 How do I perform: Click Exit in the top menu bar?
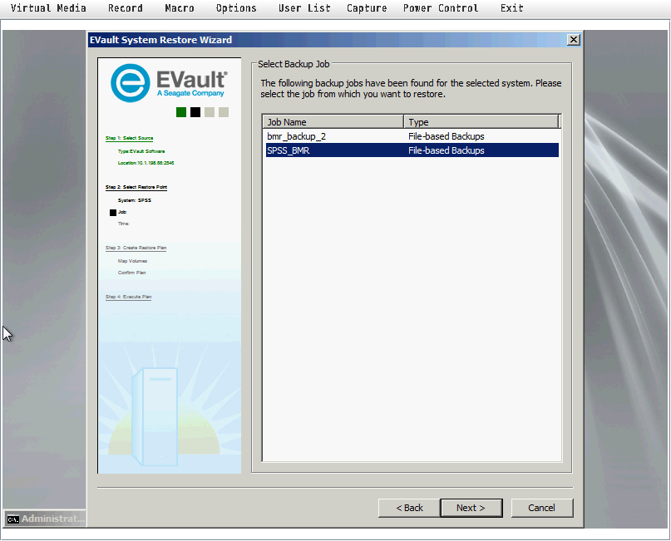512,8
